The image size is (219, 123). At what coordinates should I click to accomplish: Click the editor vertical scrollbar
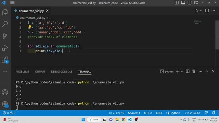pyautogui.click(x=217, y=35)
